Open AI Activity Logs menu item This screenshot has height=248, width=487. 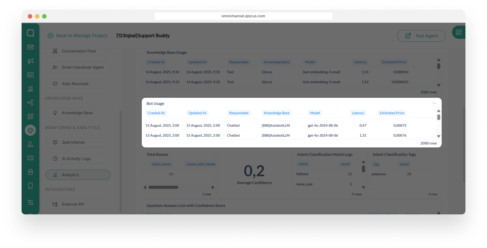78,159
